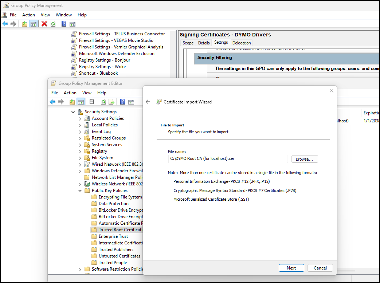Open the Window menu

64,15
